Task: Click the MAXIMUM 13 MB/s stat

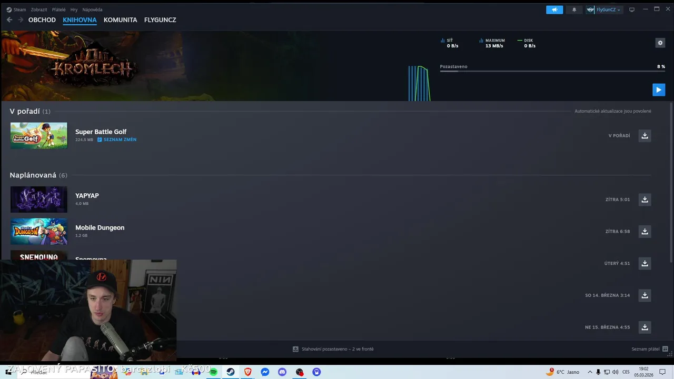Action: [492, 43]
